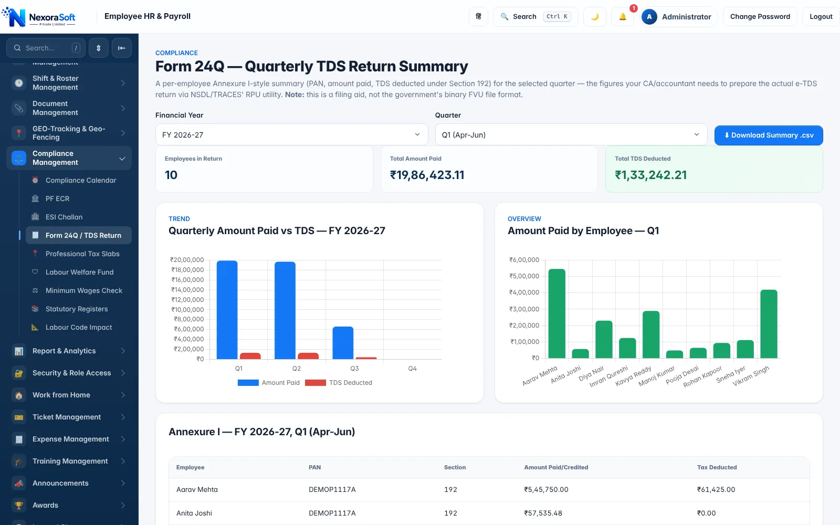The width and height of the screenshot is (840, 525).
Task: Open the language translate icon in header
Action: [x=478, y=17]
